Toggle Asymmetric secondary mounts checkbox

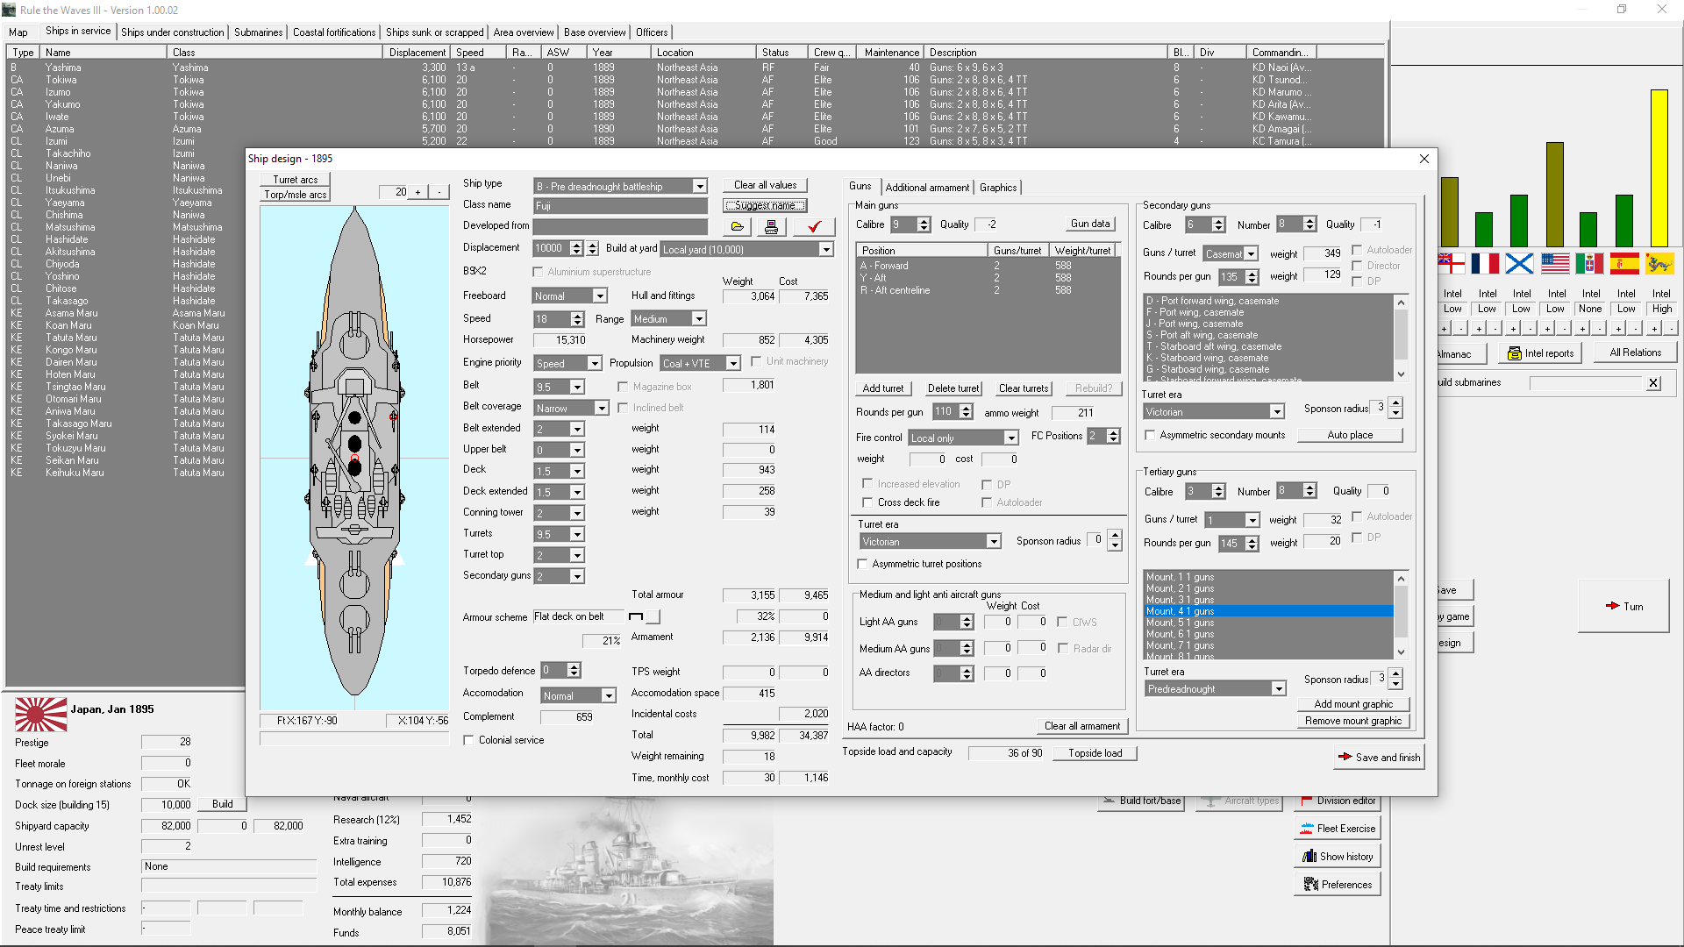point(1150,435)
